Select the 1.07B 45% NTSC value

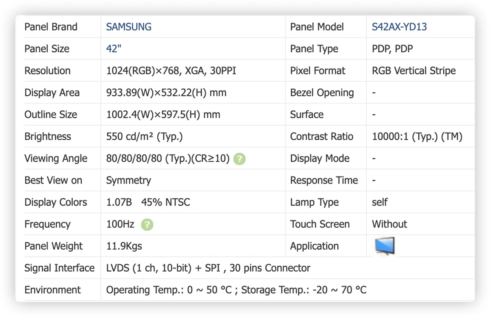[148, 202]
